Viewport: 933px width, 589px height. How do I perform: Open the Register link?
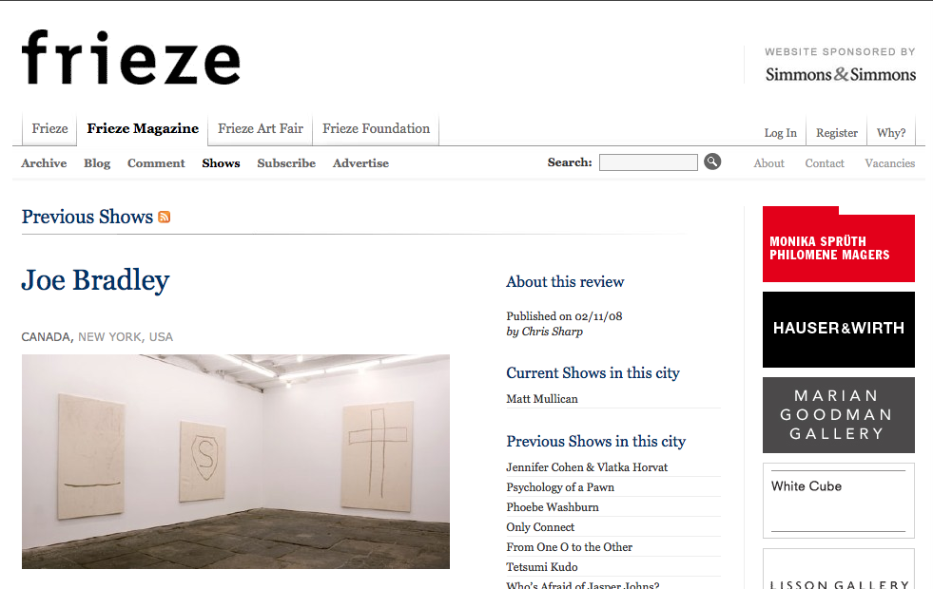[837, 133]
